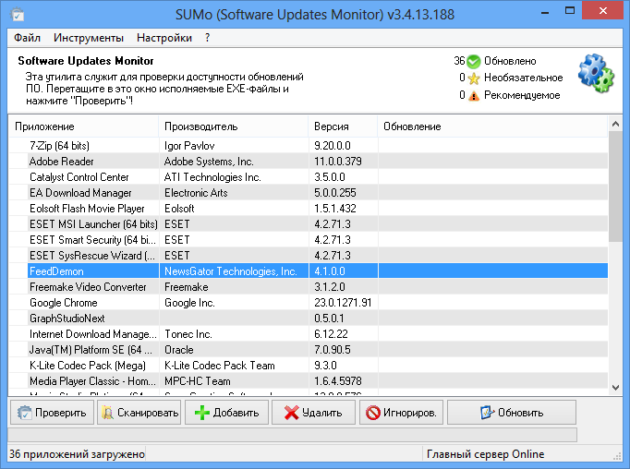Maximize the SUMo window
The width and height of the screenshot is (630, 469).
[570, 11]
